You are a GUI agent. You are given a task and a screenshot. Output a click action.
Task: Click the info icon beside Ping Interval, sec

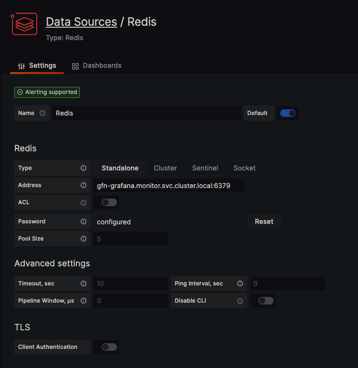pyautogui.click(x=240, y=284)
